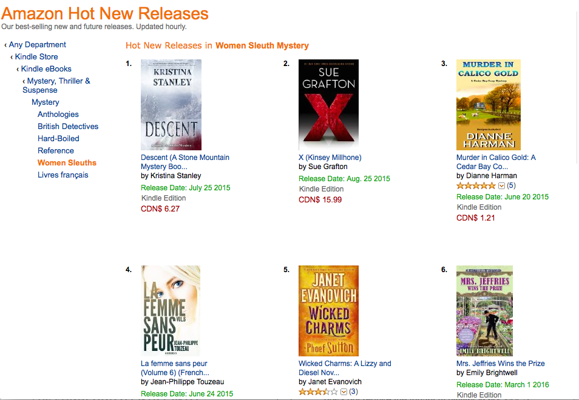Open Murder in Calico Gold cover image
This screenshot has width=579, height=400.
[489, 105]
